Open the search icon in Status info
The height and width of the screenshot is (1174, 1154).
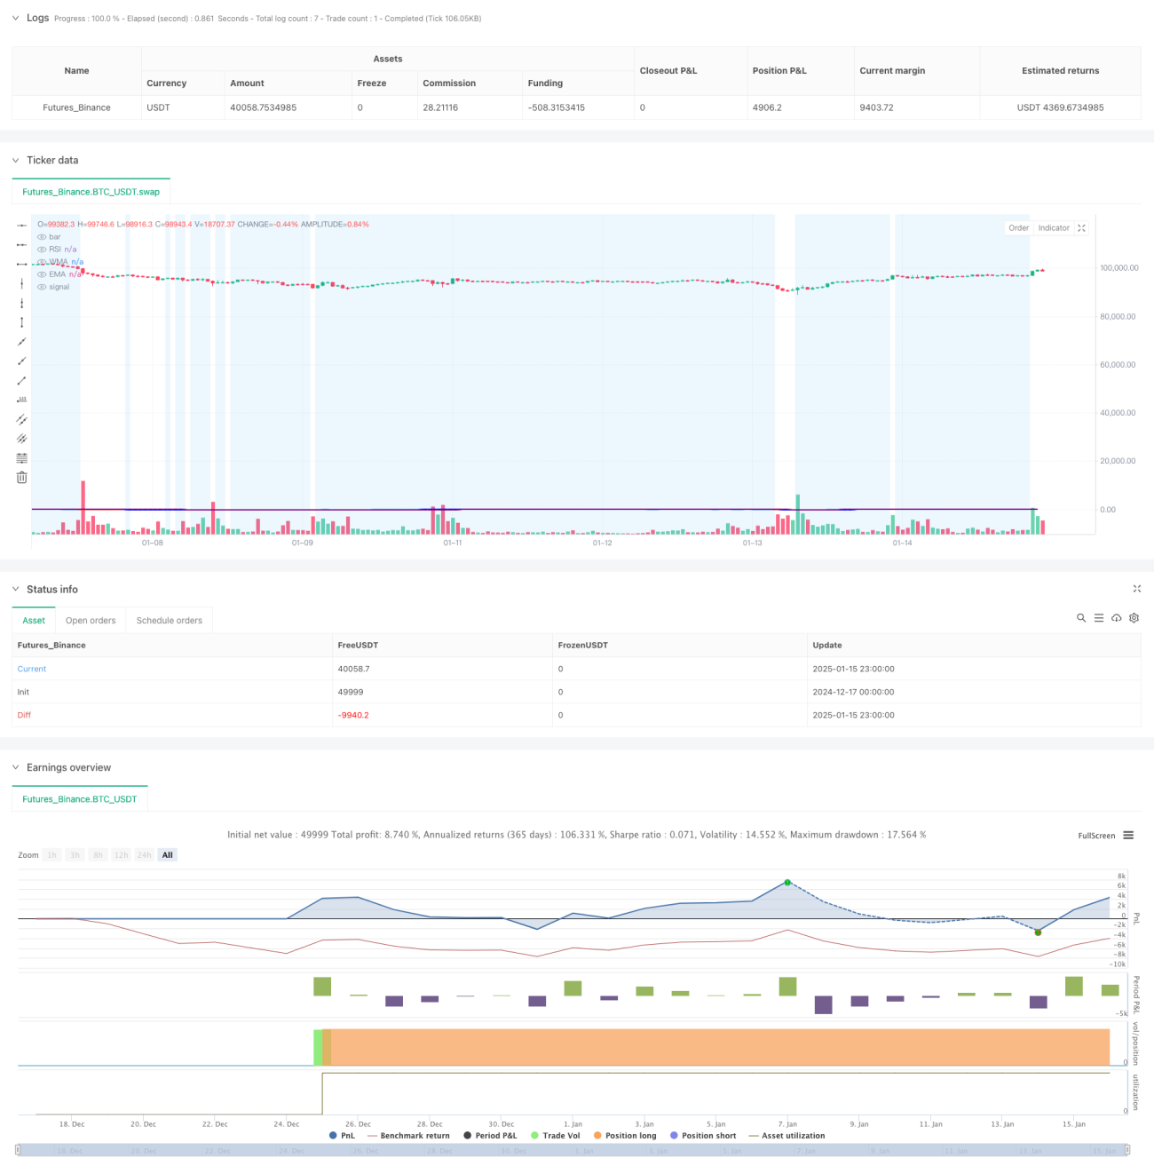tap(1081, 618)
